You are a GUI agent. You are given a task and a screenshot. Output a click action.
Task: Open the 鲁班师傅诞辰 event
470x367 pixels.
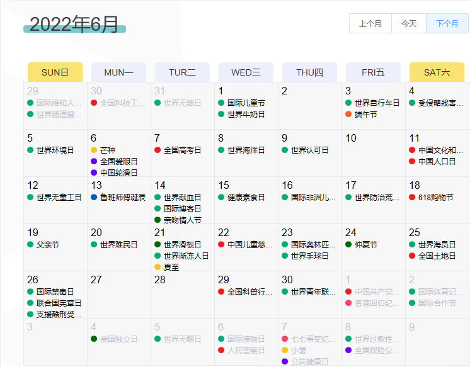118,198
